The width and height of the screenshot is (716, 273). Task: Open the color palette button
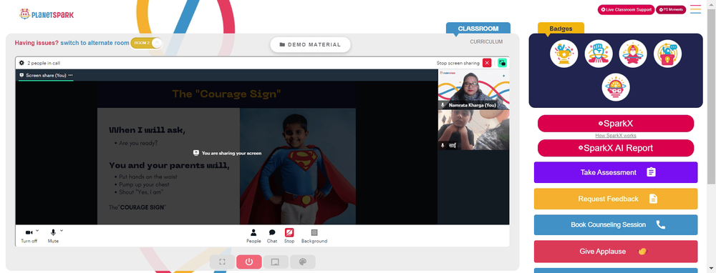302,262
